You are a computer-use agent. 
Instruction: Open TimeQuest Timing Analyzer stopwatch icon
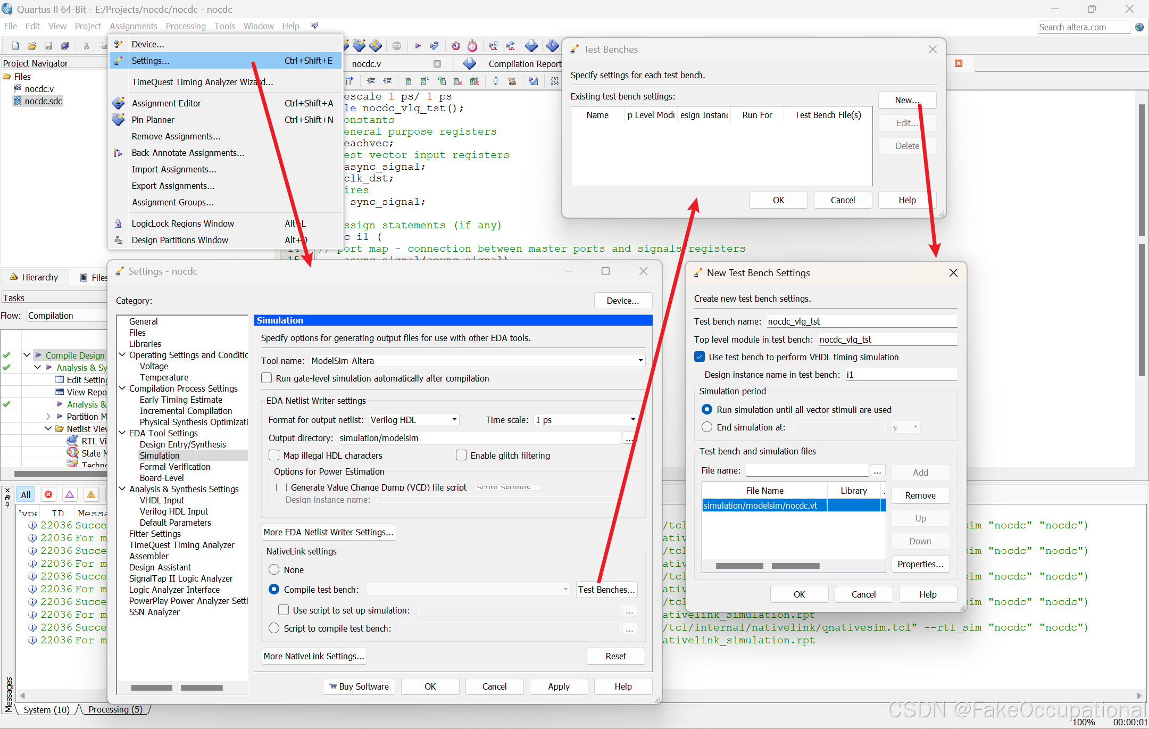point(472,46)
